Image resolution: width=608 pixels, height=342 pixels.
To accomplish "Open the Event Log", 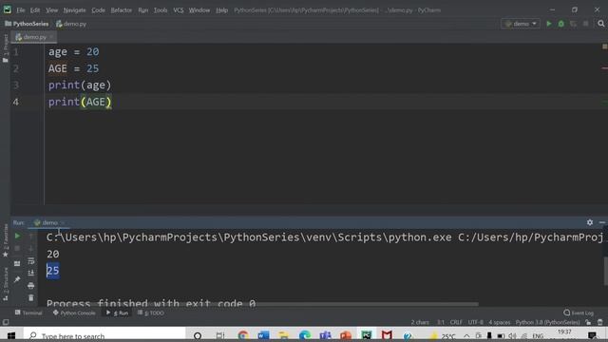I will point(579,313).
